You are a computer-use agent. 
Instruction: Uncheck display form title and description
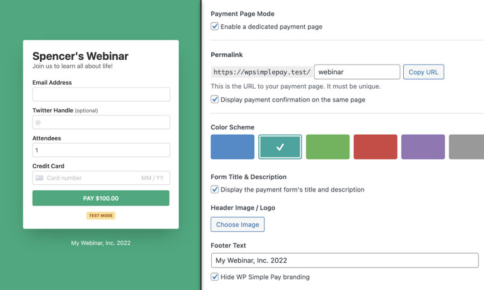point(215,190)
